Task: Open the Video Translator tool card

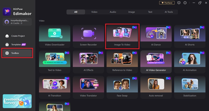Action: coord(88,87)
